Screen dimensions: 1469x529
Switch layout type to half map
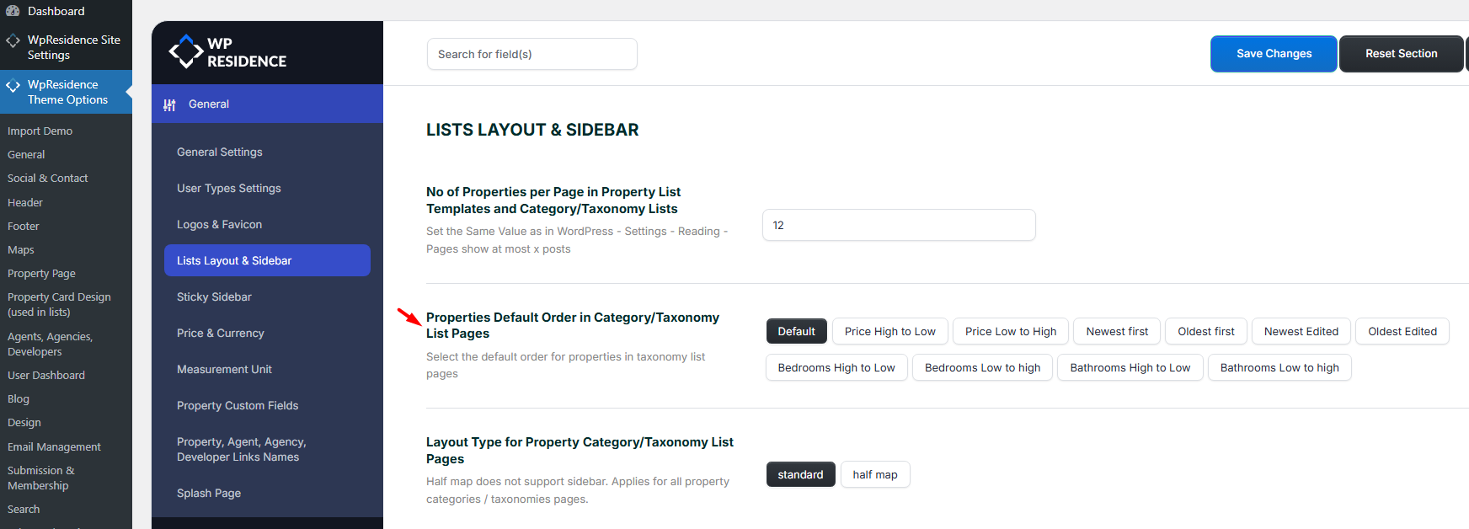(874, 474)
